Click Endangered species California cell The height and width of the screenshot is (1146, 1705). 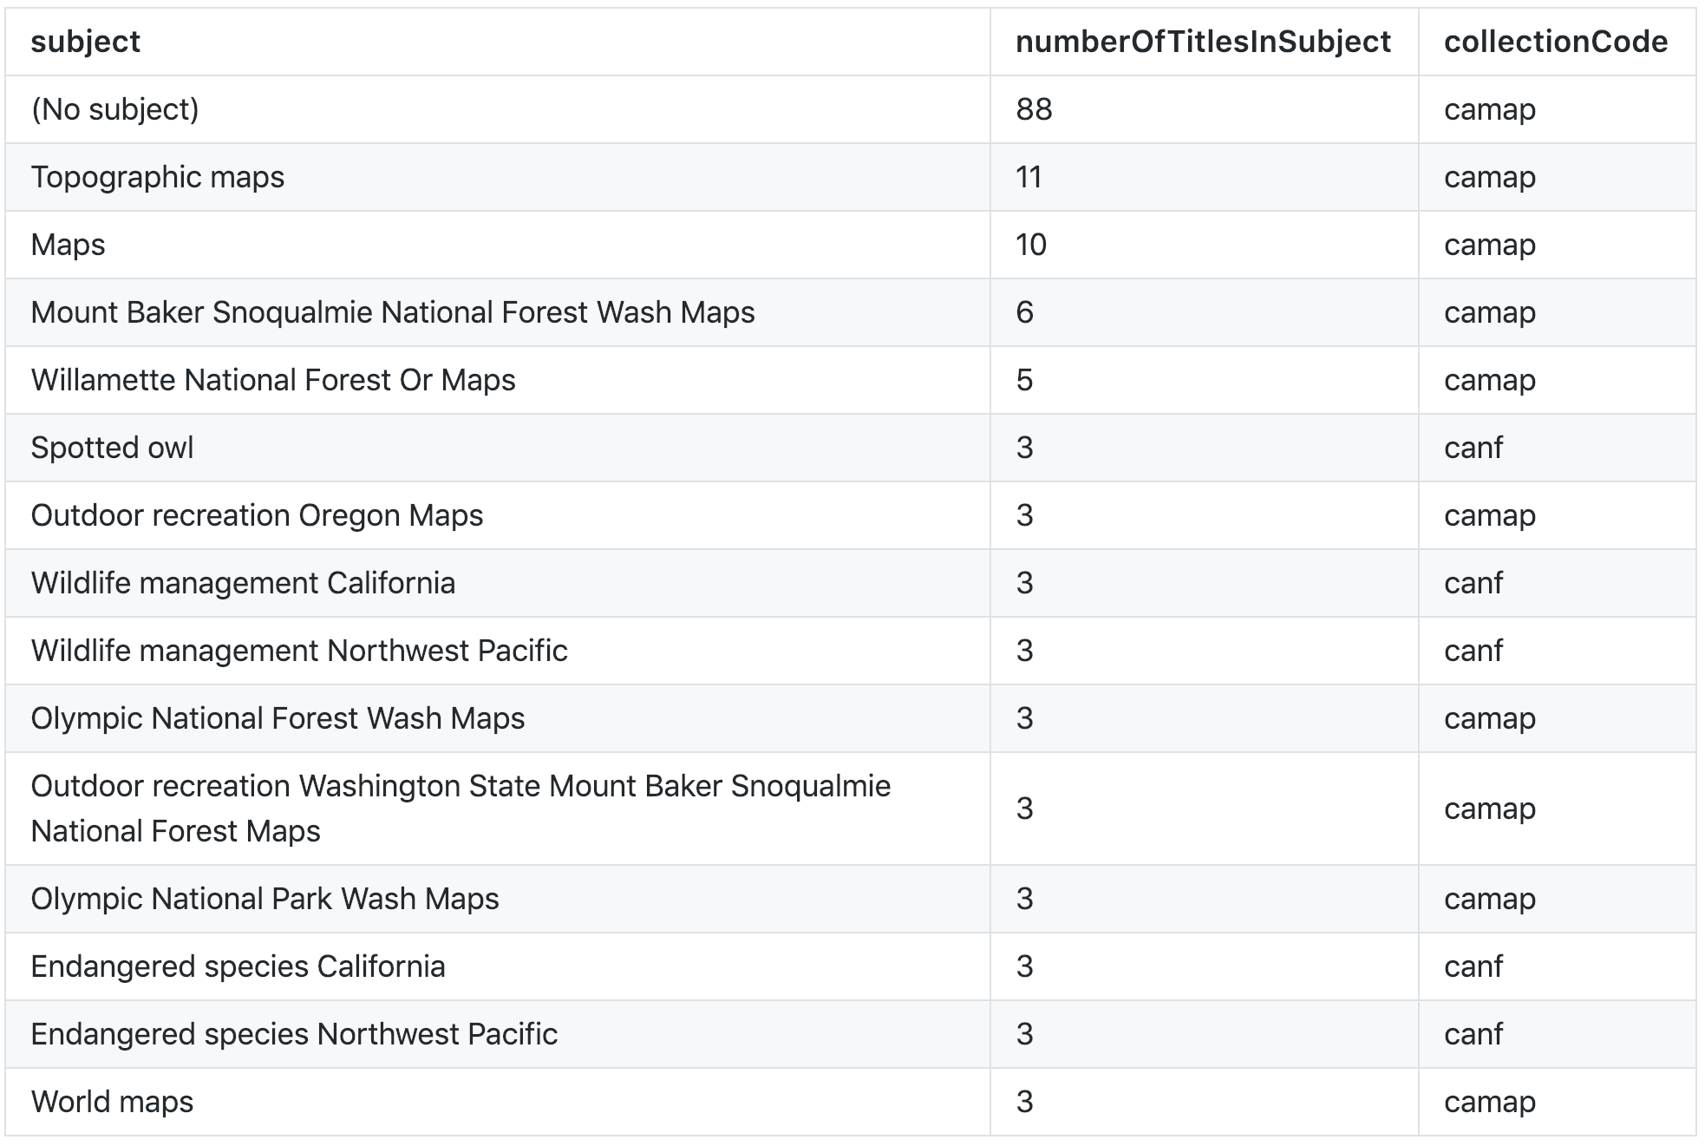pyautogui.click(x=238, y=966)
